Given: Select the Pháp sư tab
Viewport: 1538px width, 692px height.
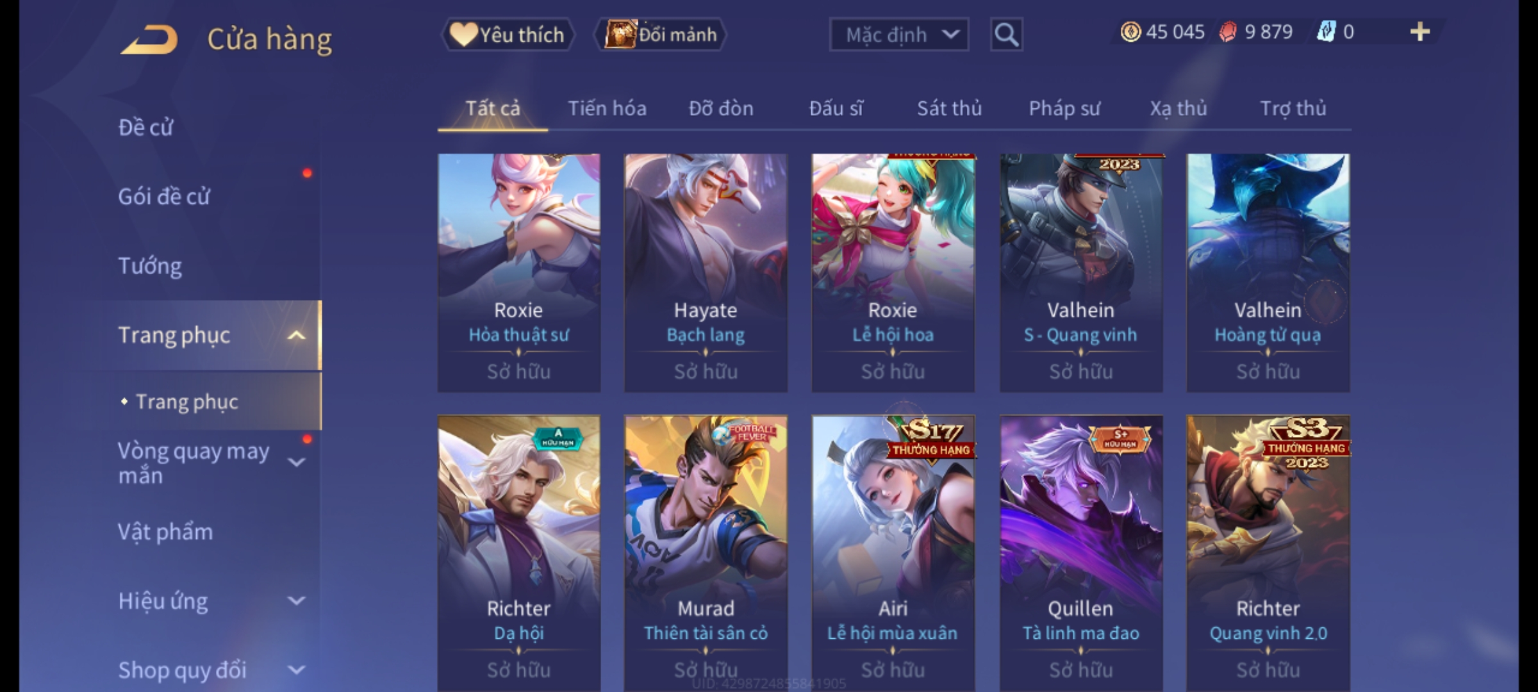Looking at the screenshot, I should (1064, 108).
